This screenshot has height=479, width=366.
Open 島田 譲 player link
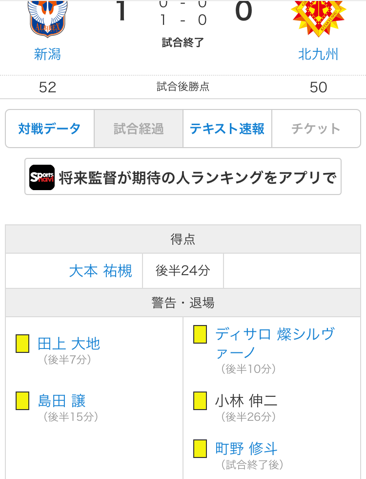pos(62,401)
